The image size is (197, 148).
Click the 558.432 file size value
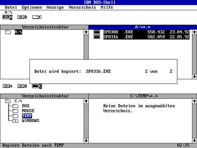click(156, 32)
